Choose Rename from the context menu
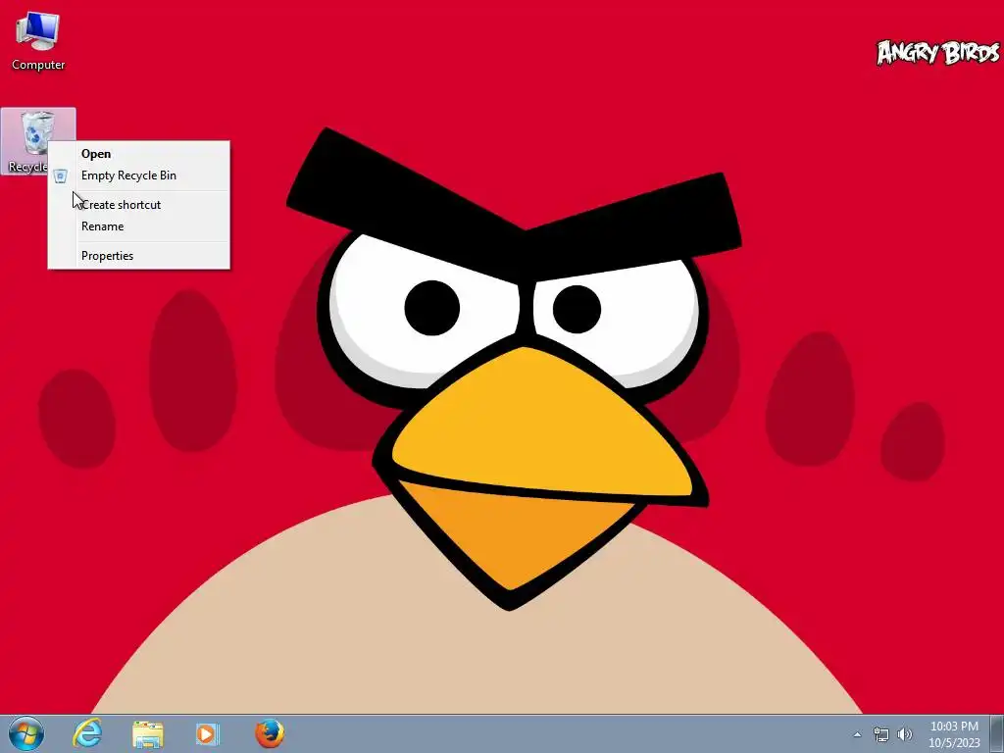 tap(138, 226)
